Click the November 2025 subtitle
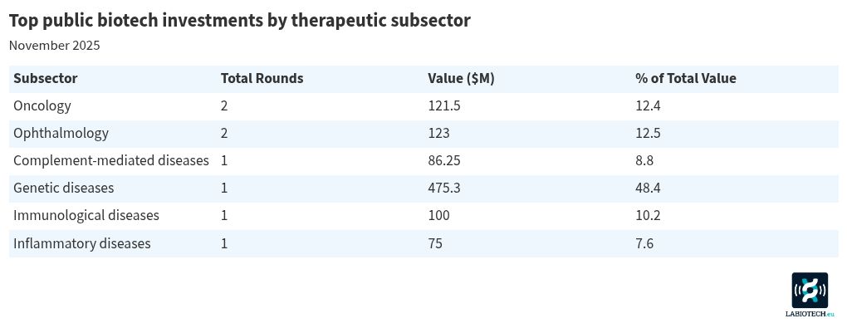 [55, 46]
